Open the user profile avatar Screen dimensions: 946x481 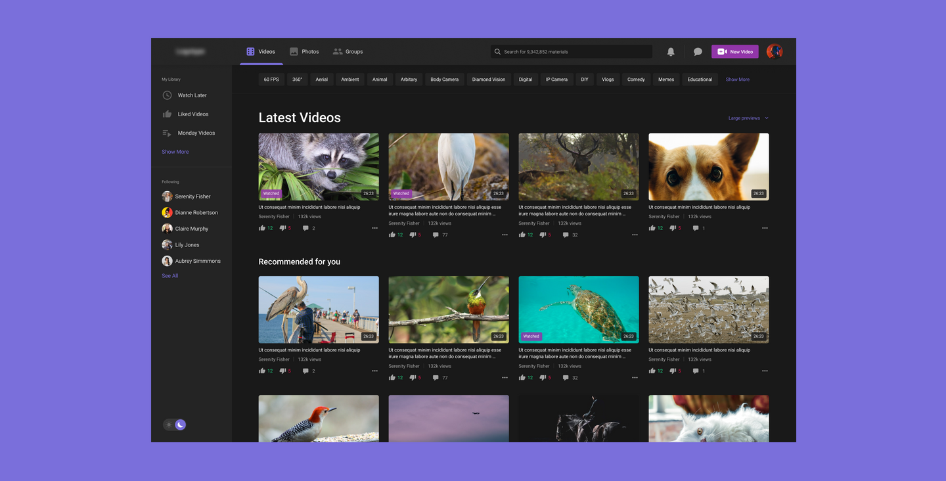pos(775,51)
